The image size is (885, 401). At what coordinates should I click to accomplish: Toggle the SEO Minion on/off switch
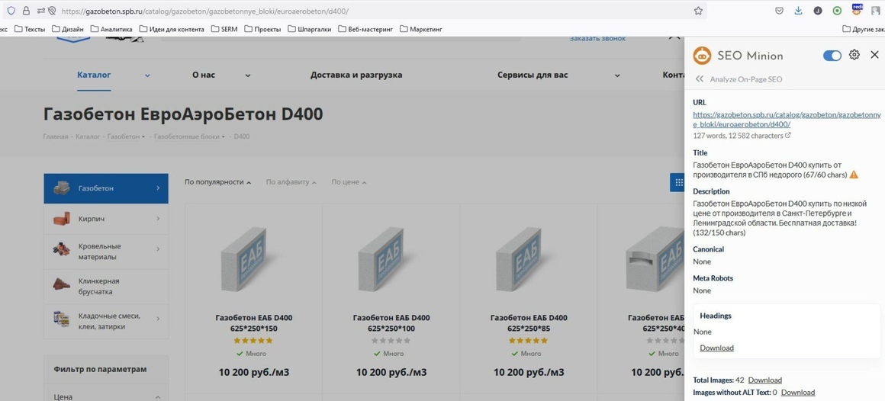[x=832, y=56]
